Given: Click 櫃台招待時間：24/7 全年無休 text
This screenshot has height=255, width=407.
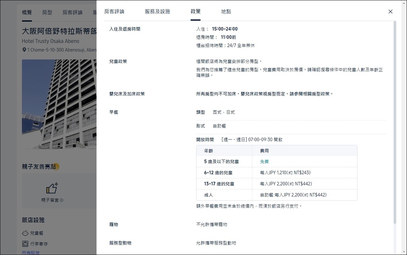Looking at the screenshot, I should coord(225,45).
